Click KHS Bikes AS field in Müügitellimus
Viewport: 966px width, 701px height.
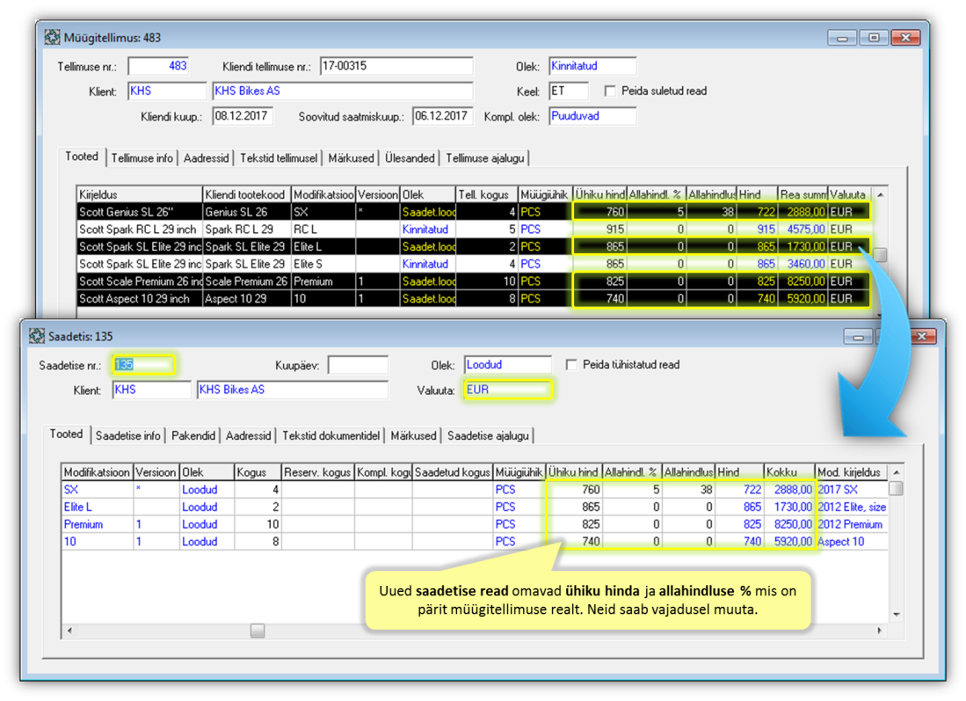coord(343,91)
